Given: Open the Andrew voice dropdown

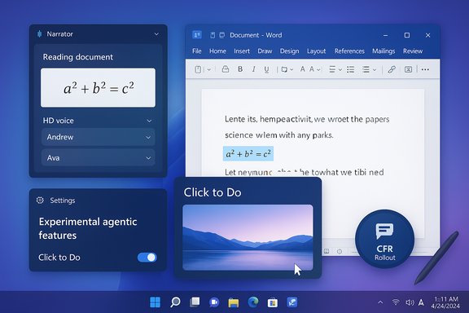Looking at the screenshot, I should 98,137.
